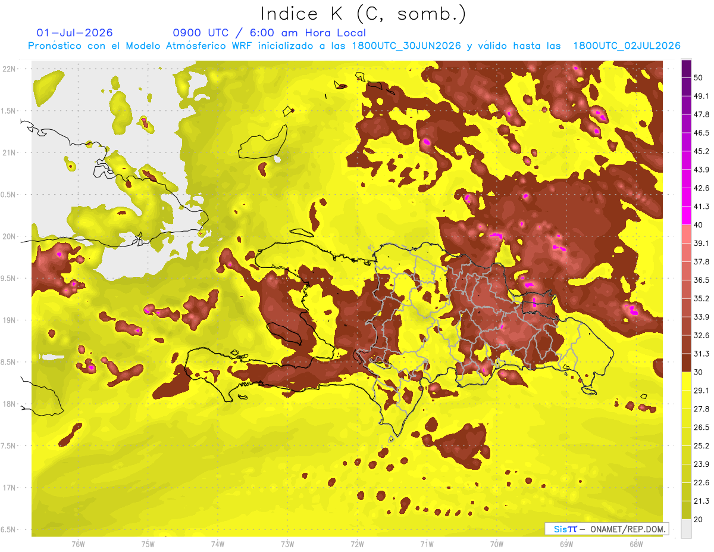Click the 76W longitude tick label
The height and width of the screenshot is (552, 714).
(78, 544)
